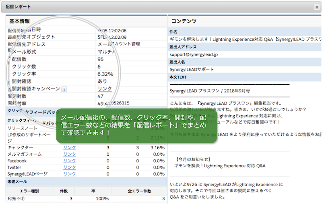
Task: Click the Synergy!LEADサポート sender name
Action: 192,69
